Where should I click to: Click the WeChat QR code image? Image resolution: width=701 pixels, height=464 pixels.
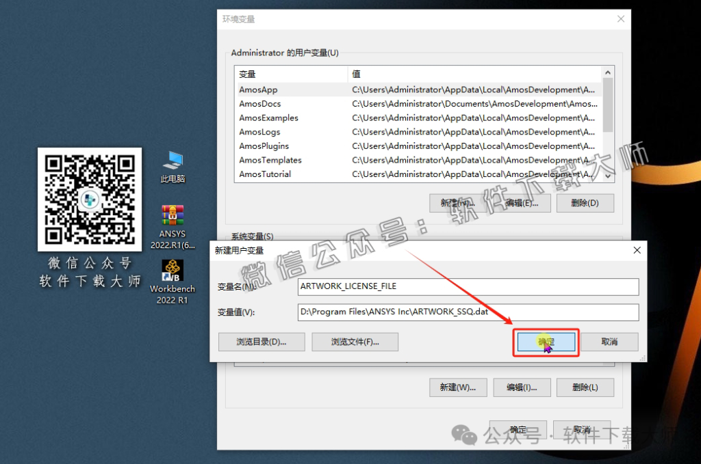pyautogui.click(x=89, y=200)
